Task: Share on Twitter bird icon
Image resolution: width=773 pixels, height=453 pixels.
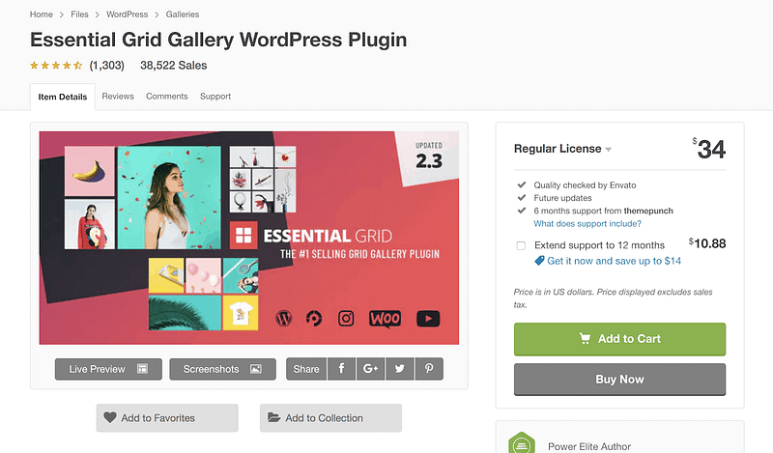Action: tap(400, 369)
